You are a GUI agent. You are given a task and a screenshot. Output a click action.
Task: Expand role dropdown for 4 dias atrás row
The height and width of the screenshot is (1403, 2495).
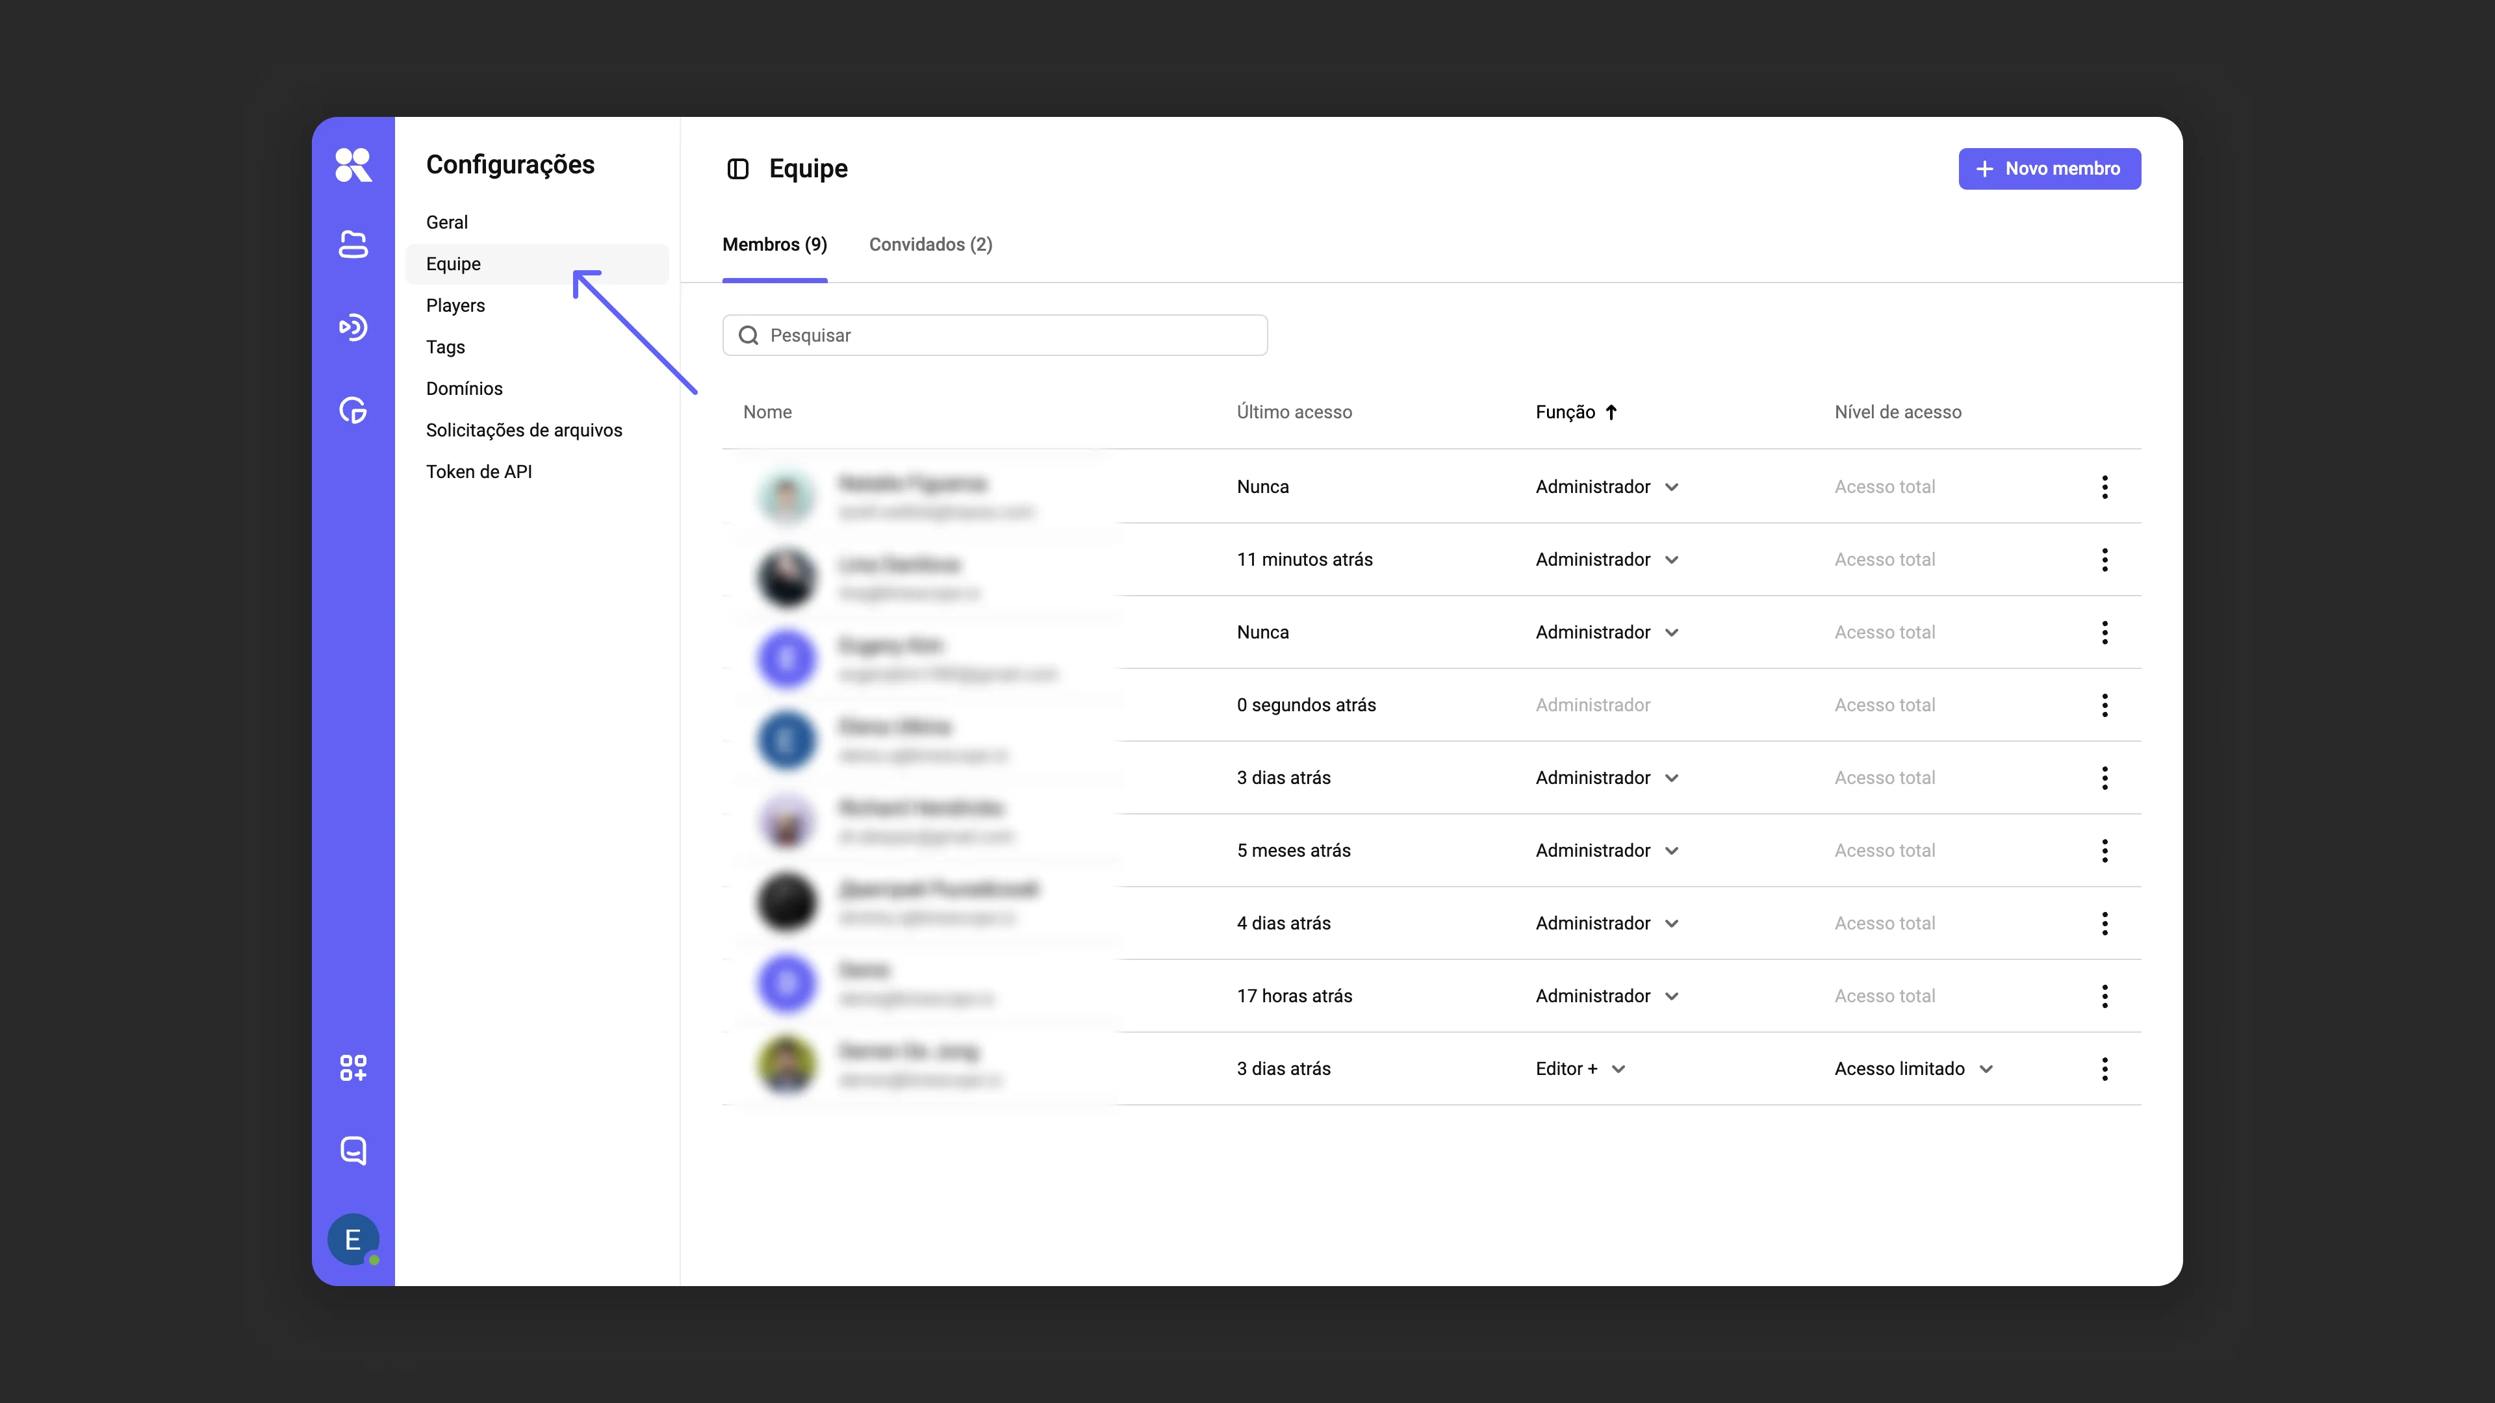click(1672, 923)
